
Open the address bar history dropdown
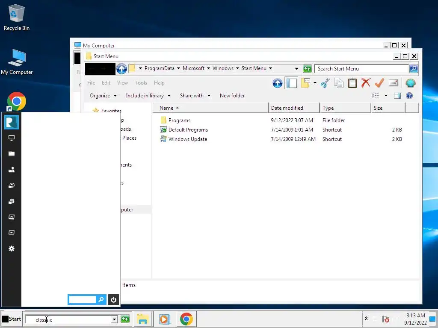coord(296,69)
